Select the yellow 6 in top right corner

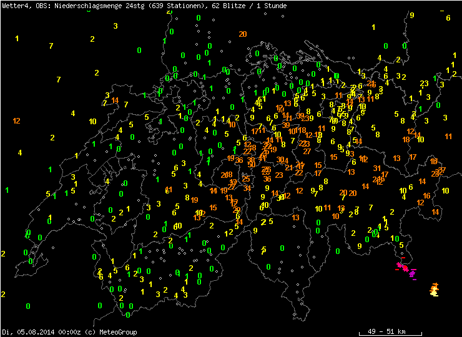[448, 17]
